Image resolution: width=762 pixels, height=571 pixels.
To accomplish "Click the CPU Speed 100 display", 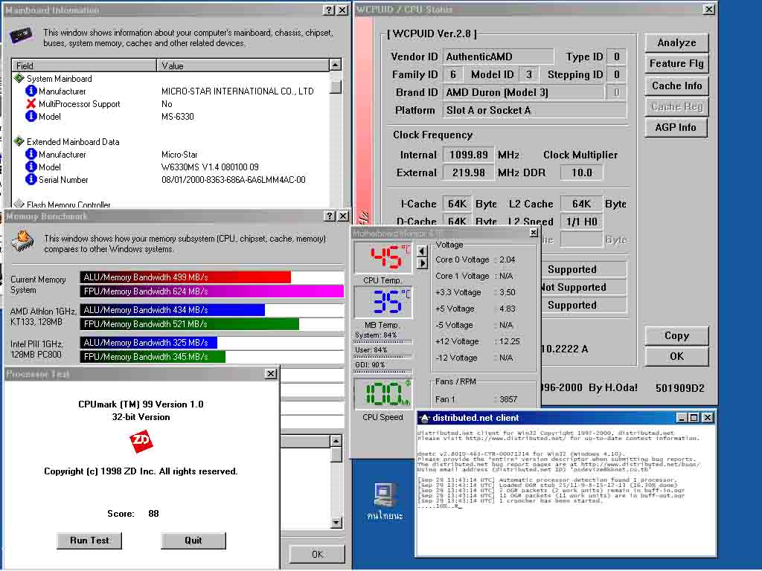I will click(x=383, y=393).
